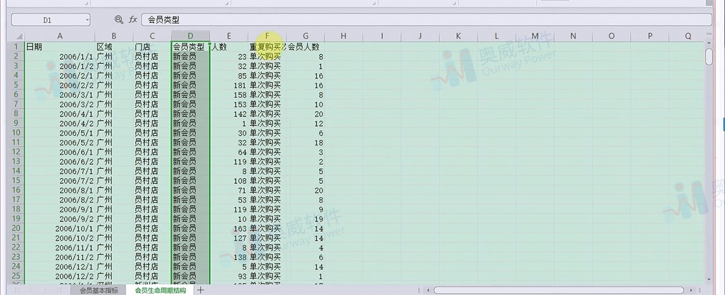
Task: Select column P header
Action: [649, 36]
